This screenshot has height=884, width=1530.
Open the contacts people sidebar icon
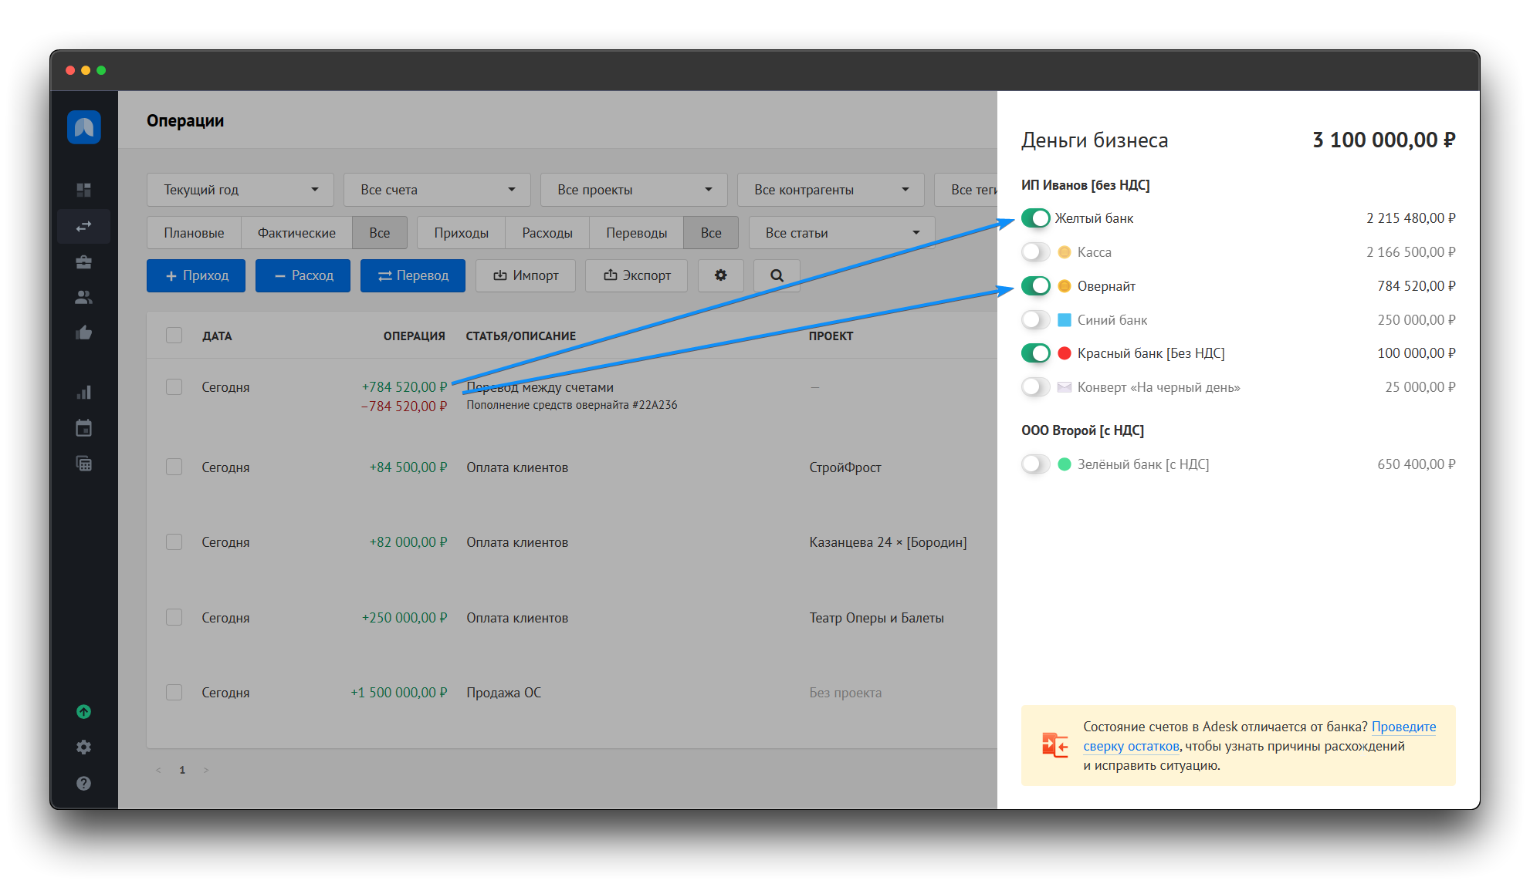[83, 298]
